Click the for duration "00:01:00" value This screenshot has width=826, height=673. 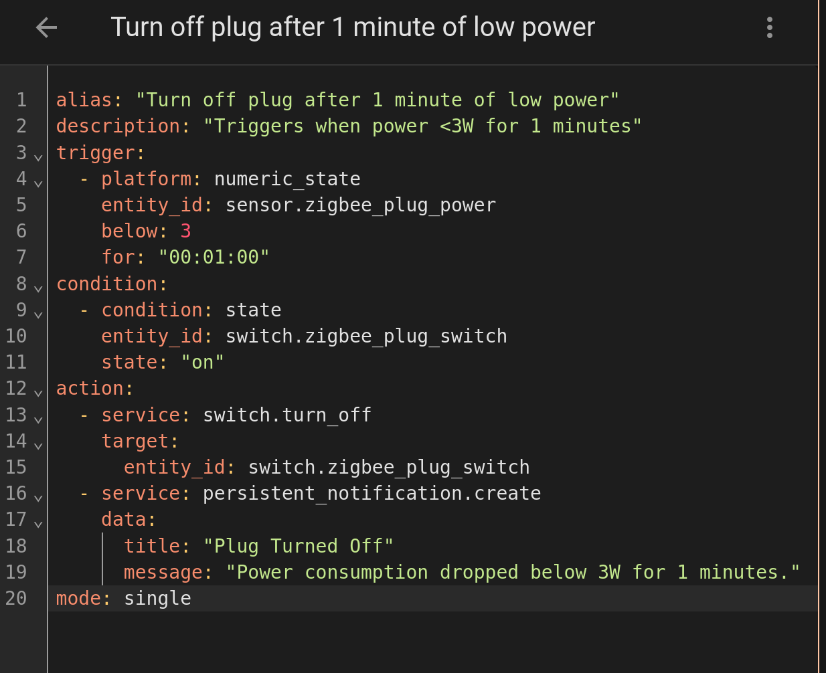point(214,257)
